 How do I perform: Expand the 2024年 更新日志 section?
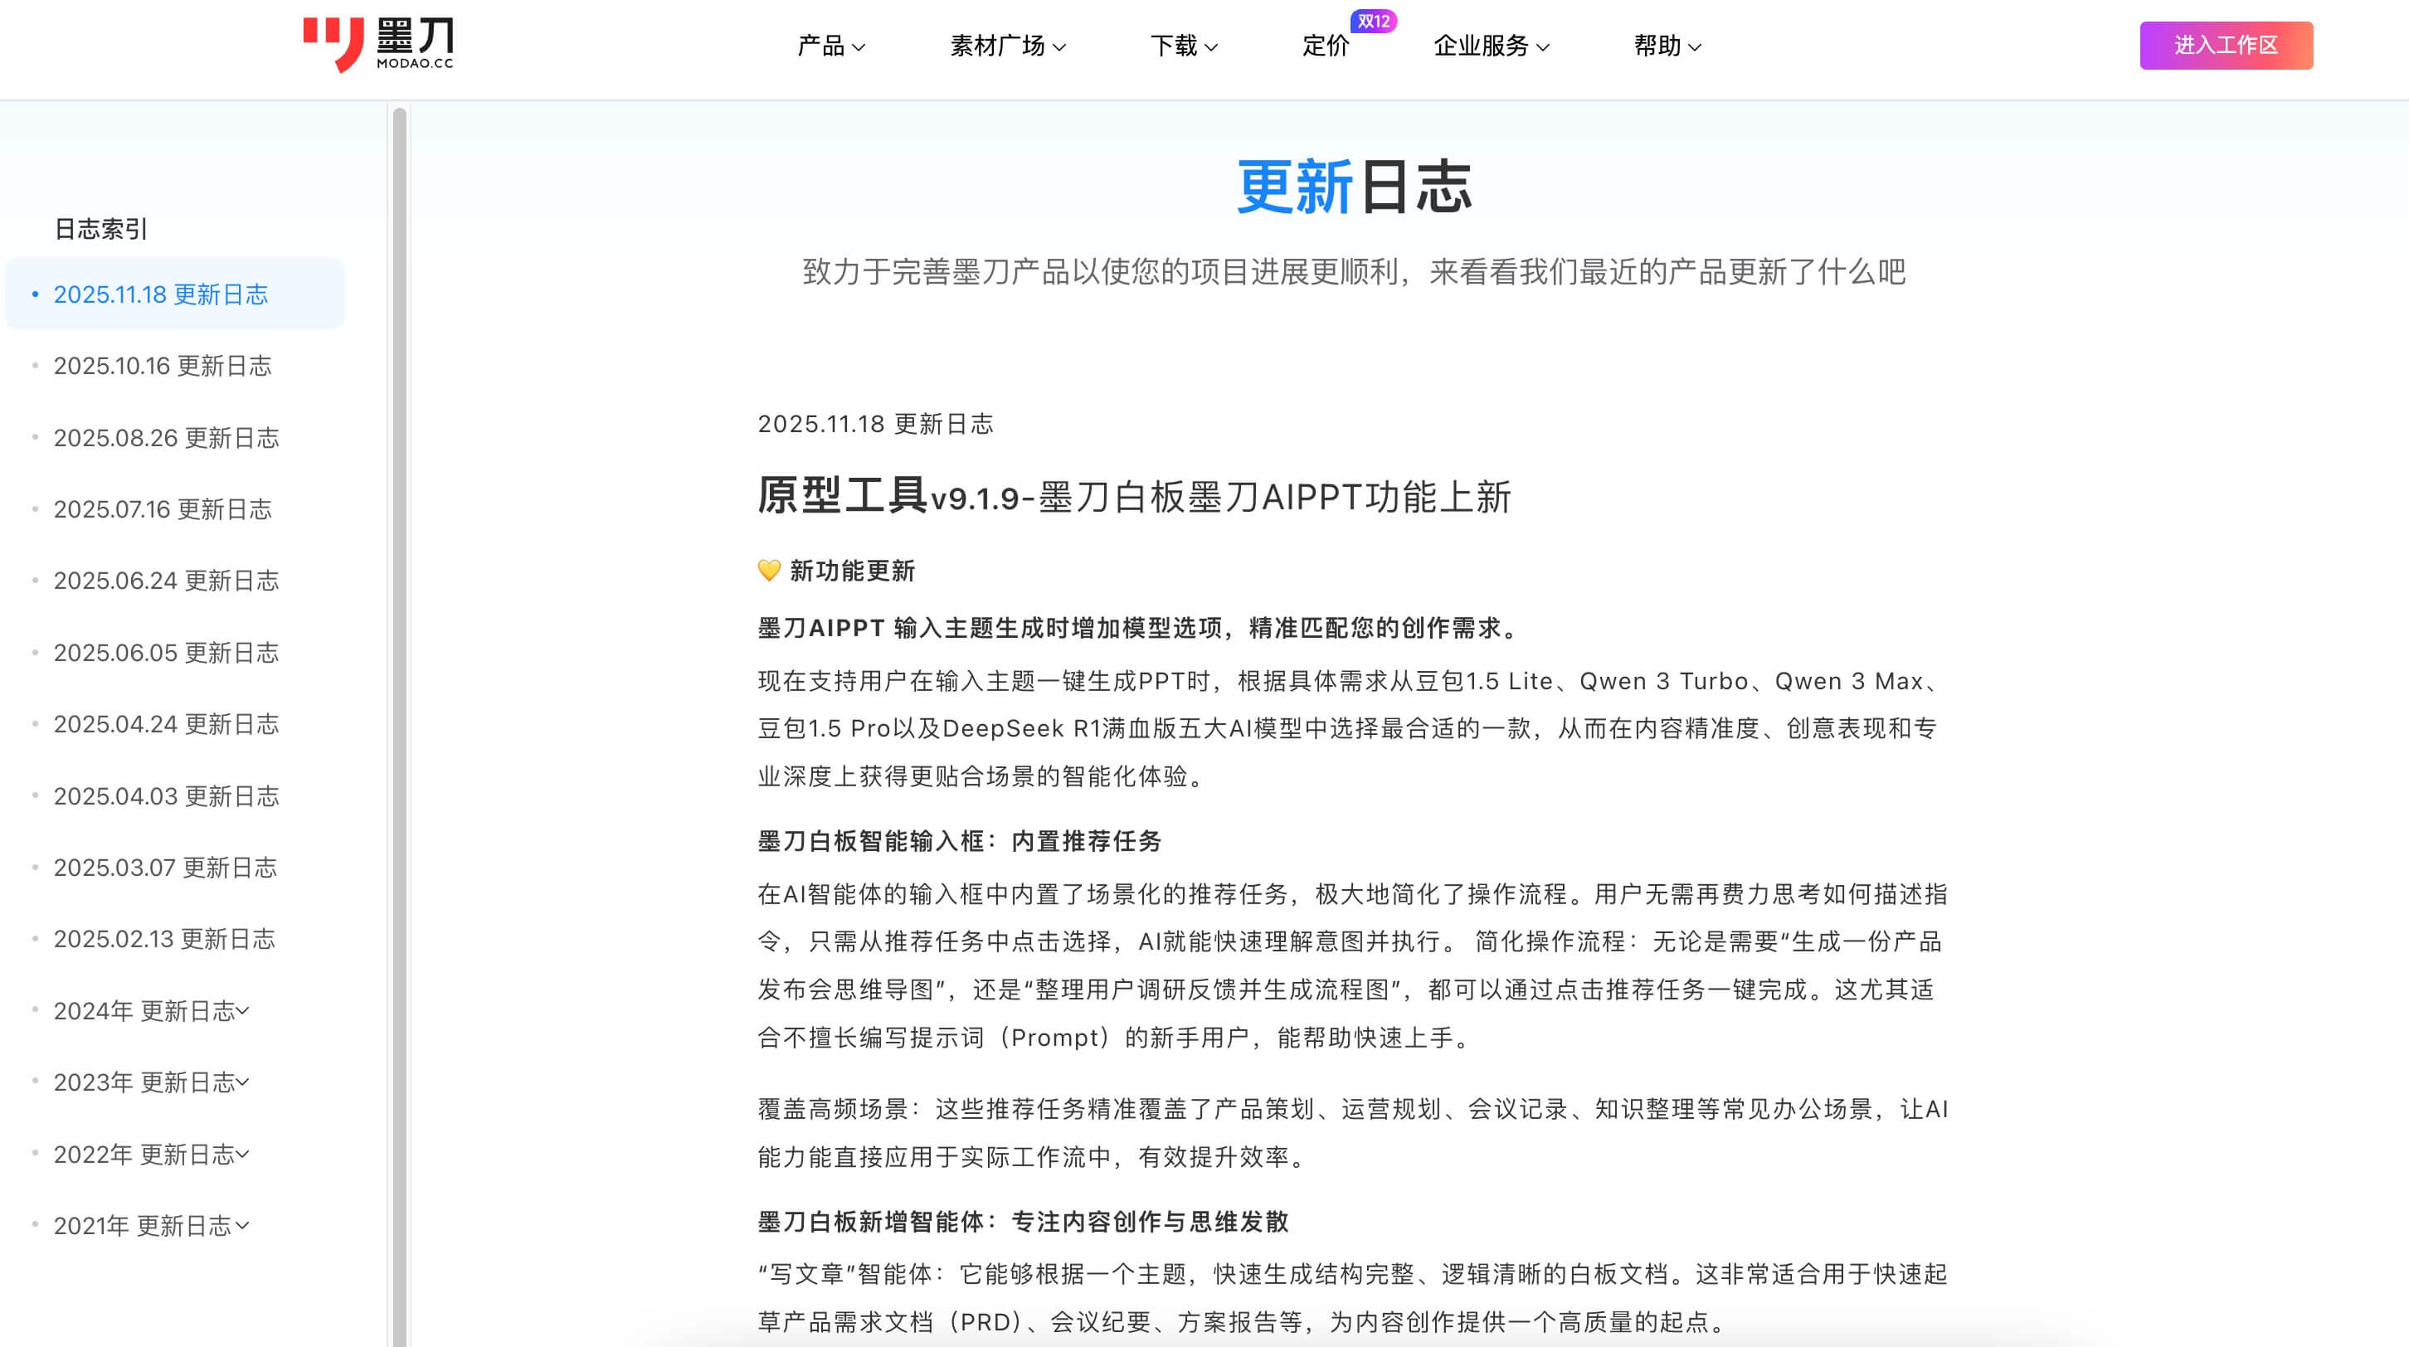point(152,1011)
